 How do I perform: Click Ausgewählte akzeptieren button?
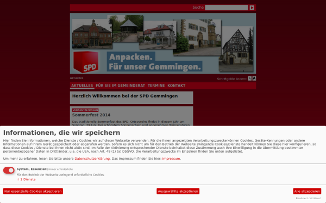178,191
